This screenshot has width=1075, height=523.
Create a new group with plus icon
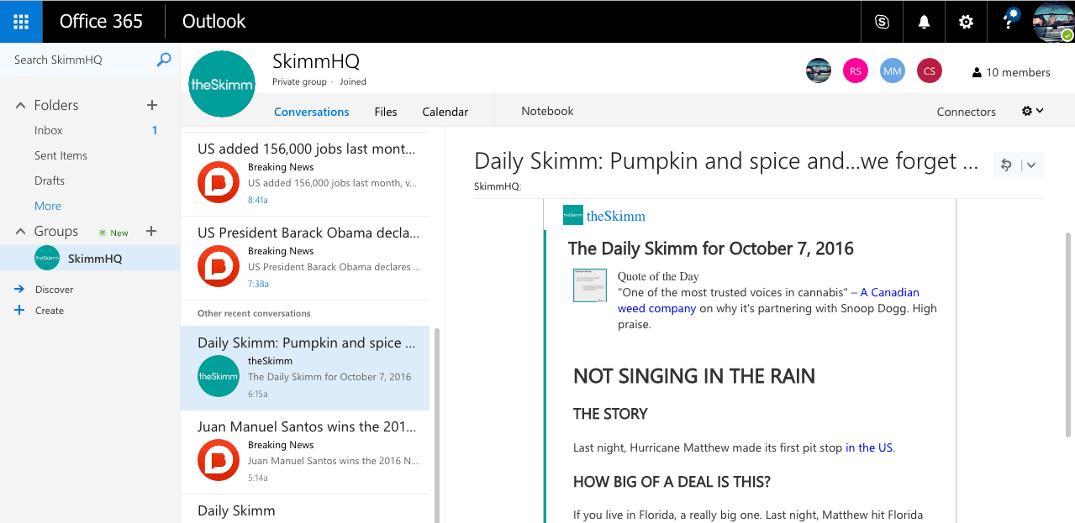click(152, 231)
